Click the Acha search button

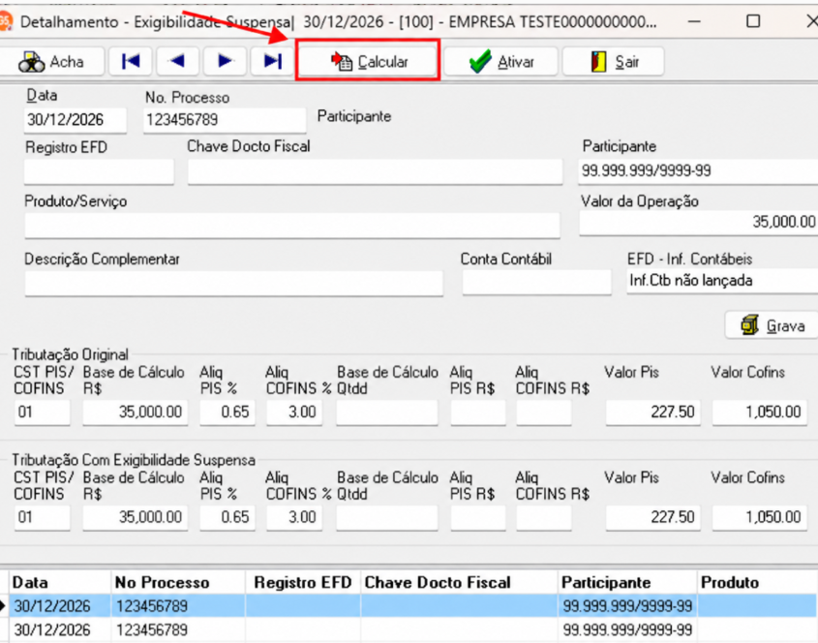pos(52,62)
